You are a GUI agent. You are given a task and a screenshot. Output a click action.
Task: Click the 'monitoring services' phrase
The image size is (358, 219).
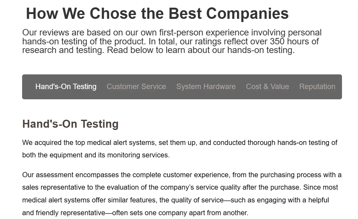point(138,155)
